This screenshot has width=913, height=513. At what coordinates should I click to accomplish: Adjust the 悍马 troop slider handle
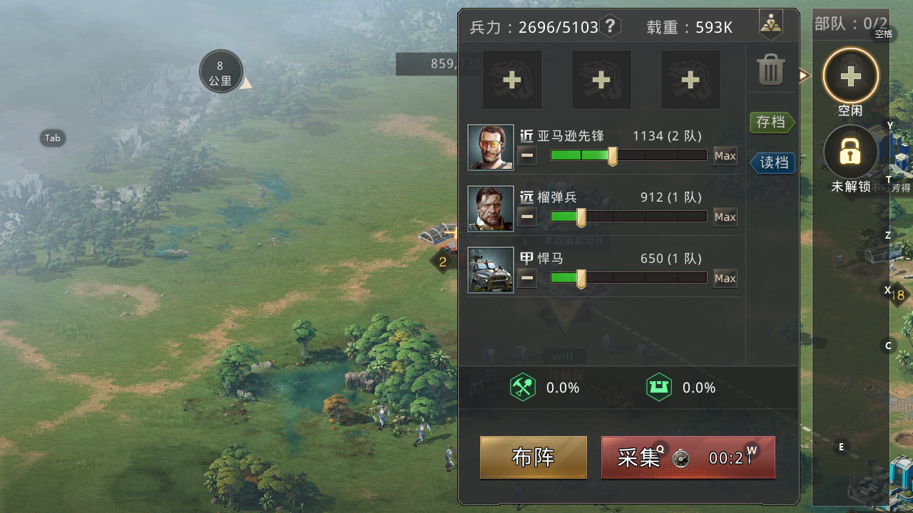tap(581, 279)
